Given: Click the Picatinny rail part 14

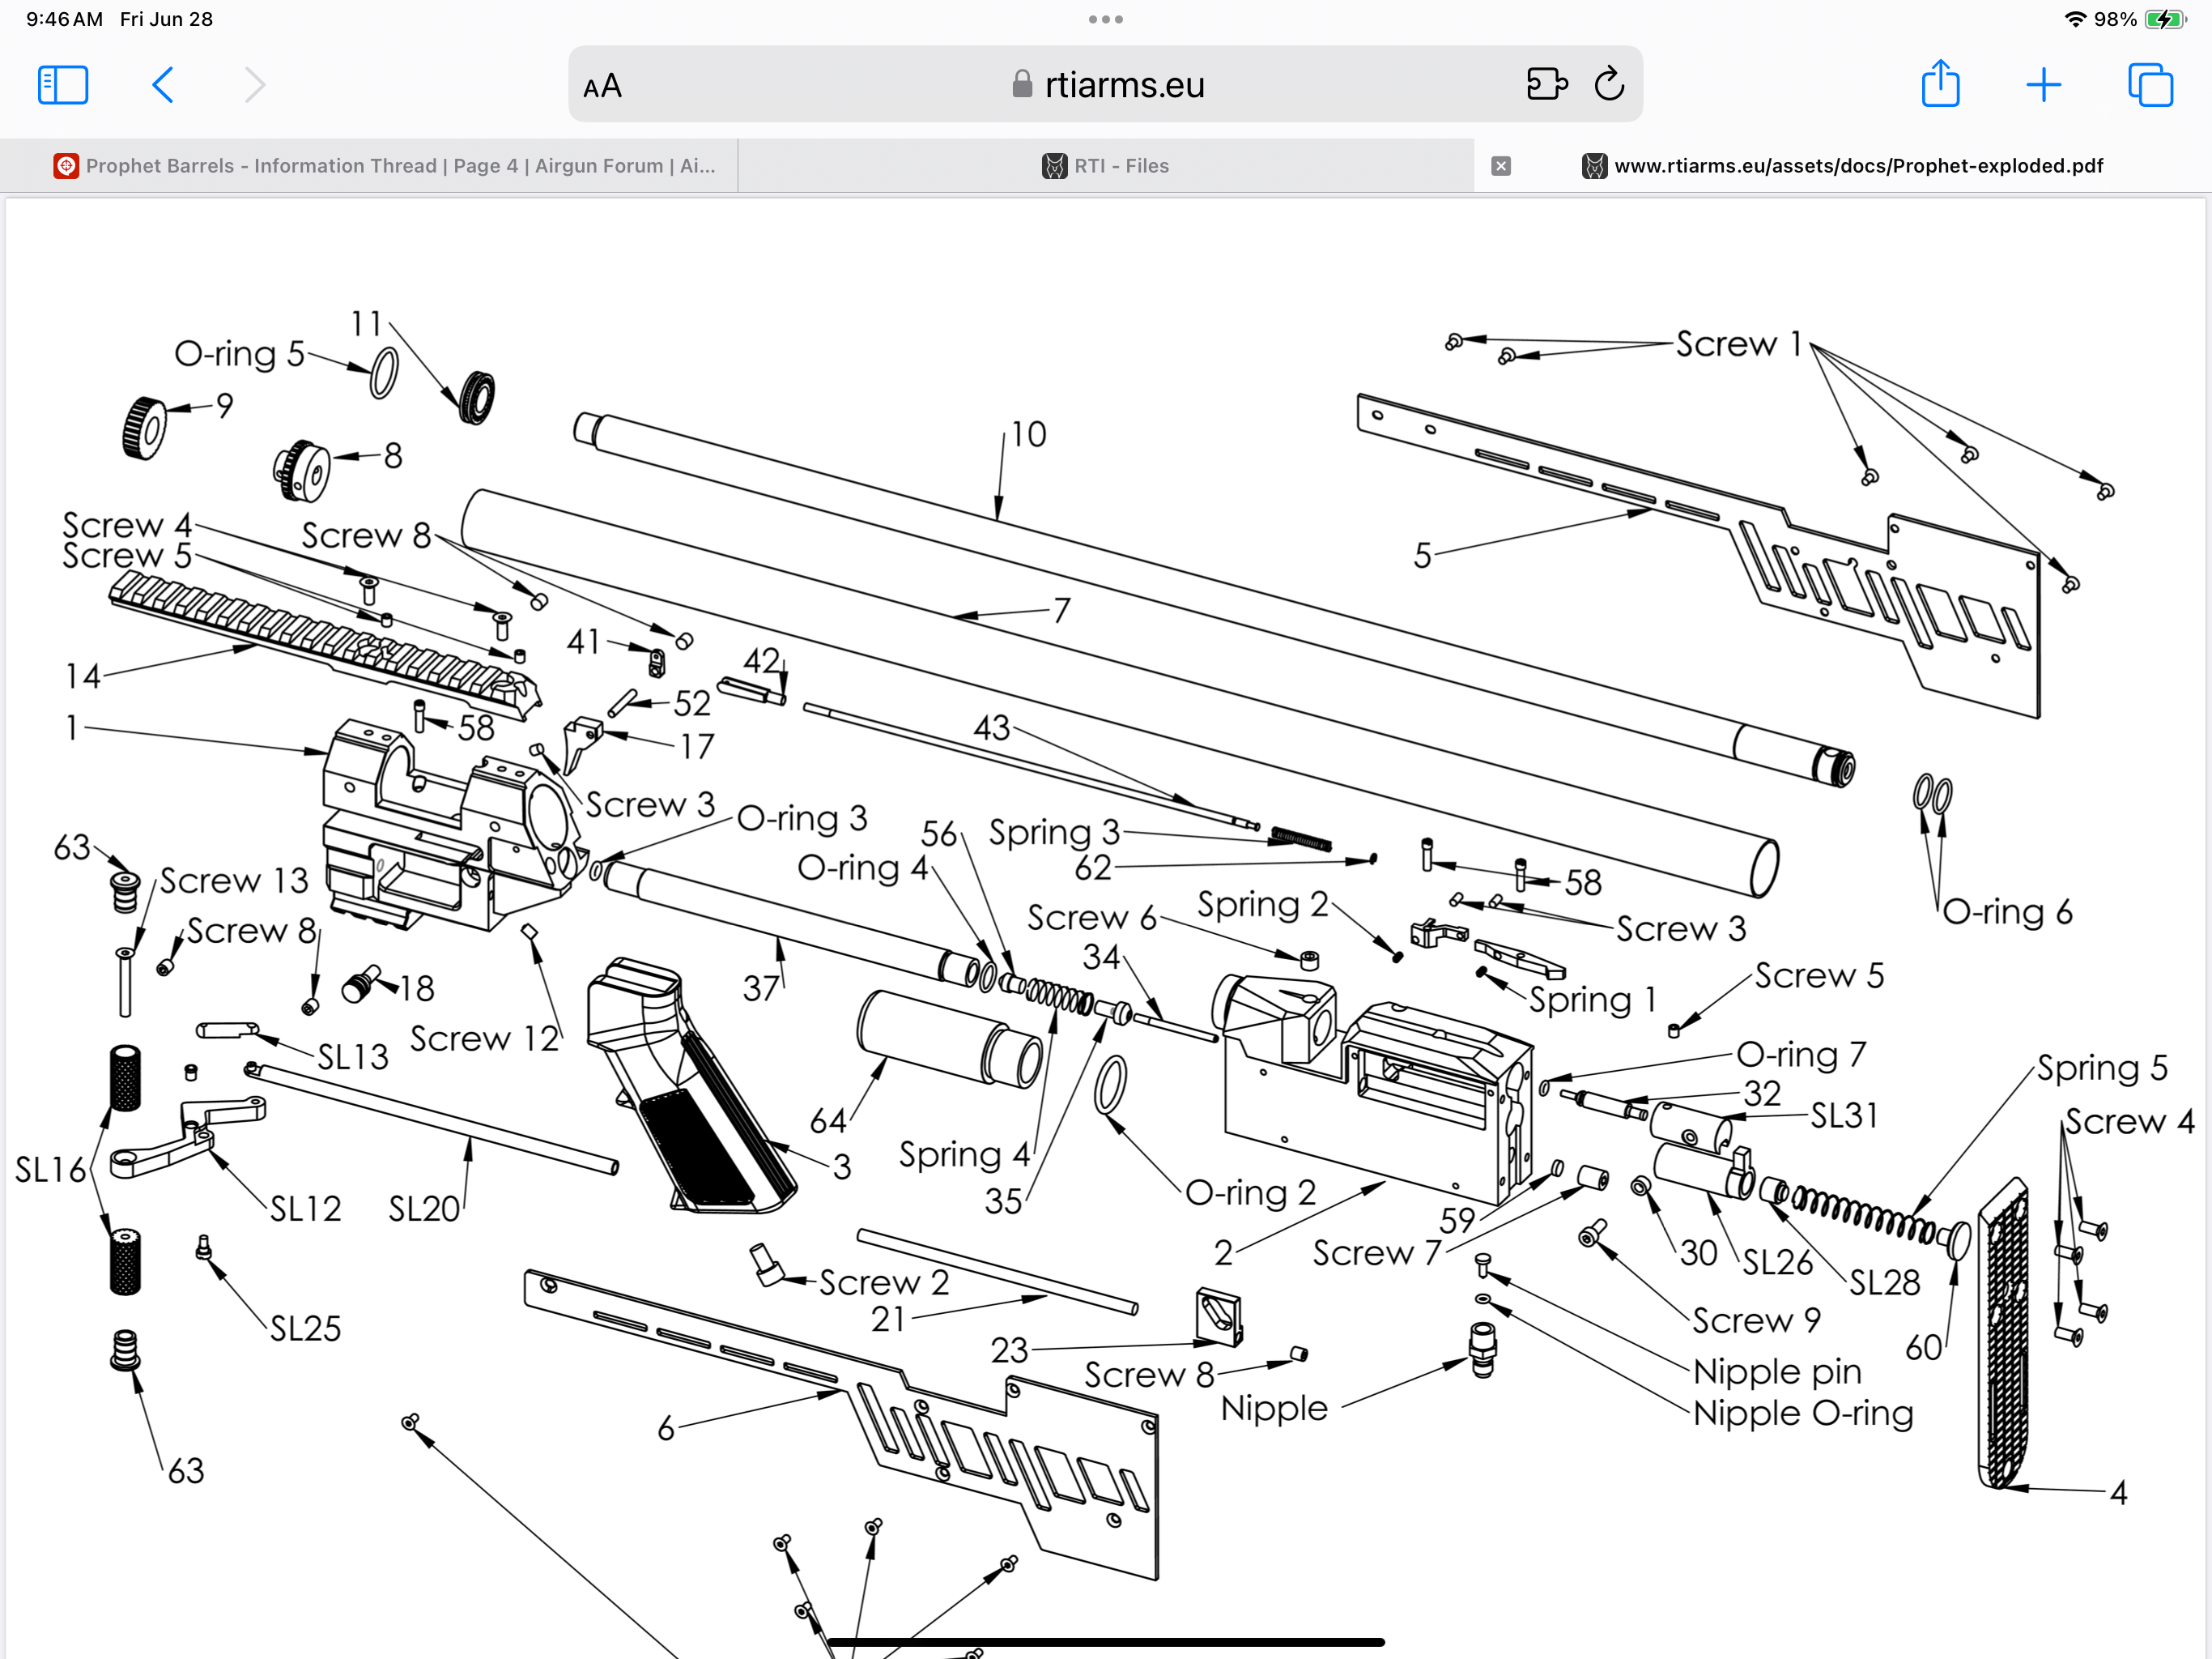Looking at the screenshot, I should pyautogui.click(x=325, y=646).
